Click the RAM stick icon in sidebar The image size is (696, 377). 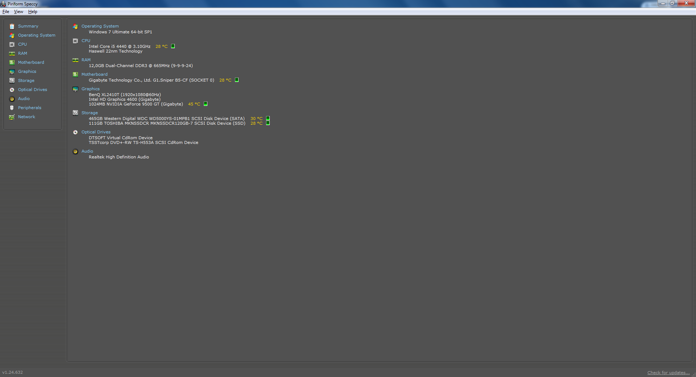tap(12, 54)
